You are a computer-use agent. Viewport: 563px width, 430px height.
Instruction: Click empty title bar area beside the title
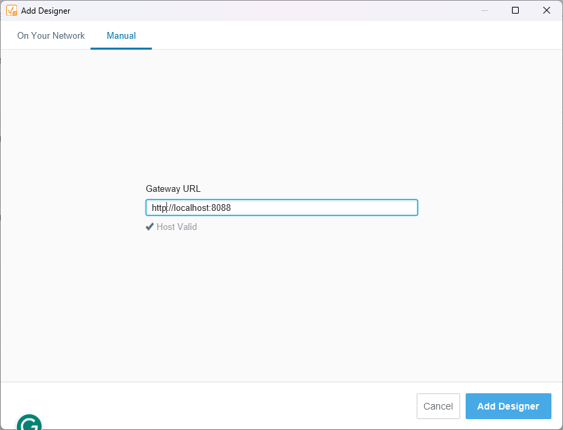[272, 10]
